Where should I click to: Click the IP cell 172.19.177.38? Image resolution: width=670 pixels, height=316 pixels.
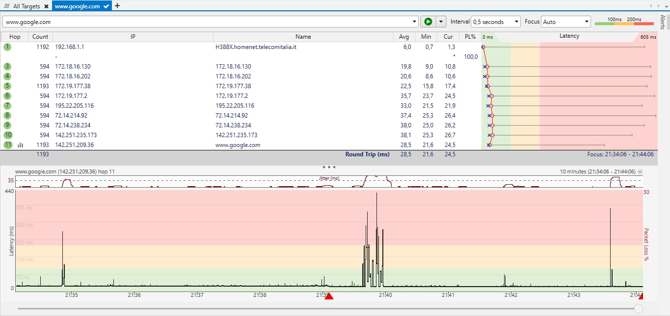coord(73,86)
